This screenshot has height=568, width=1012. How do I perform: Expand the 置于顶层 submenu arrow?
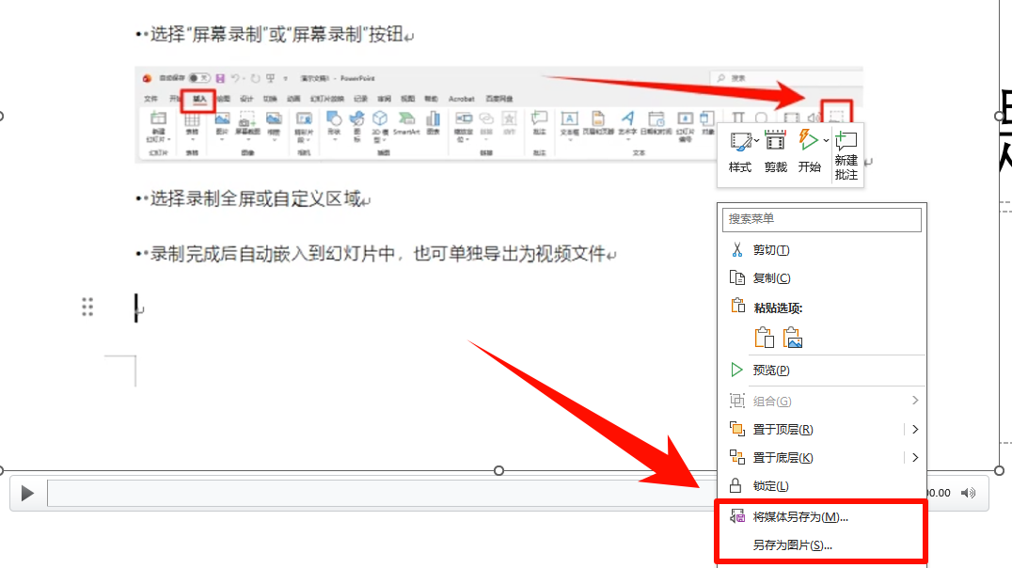[915, 430]
